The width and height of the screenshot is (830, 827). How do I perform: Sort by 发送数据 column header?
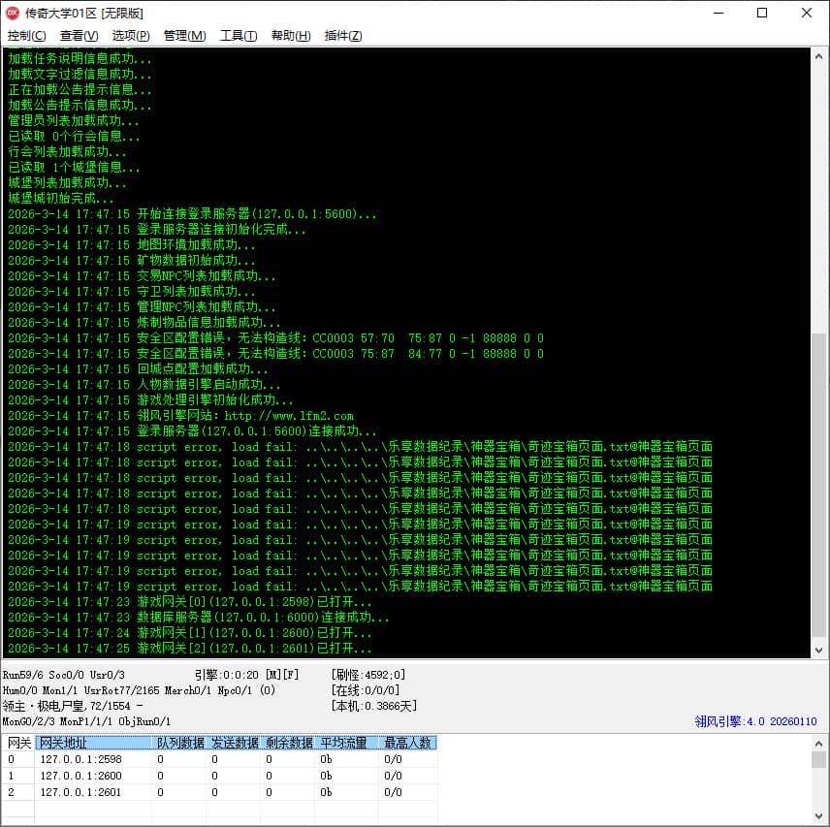click(x=234, y=743)
